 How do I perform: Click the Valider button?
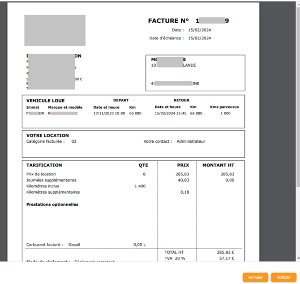tap(283, 277)
